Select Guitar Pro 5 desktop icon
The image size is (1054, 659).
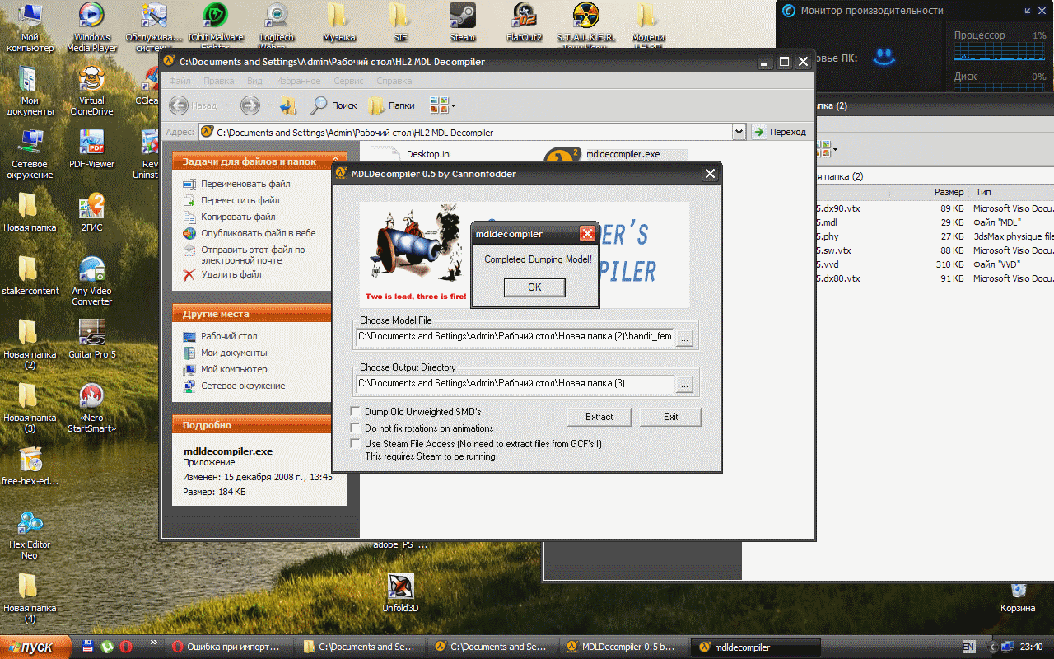[91, 339]
